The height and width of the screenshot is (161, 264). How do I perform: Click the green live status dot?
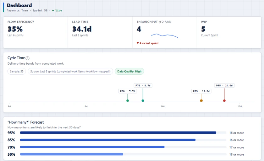(53, 10)
